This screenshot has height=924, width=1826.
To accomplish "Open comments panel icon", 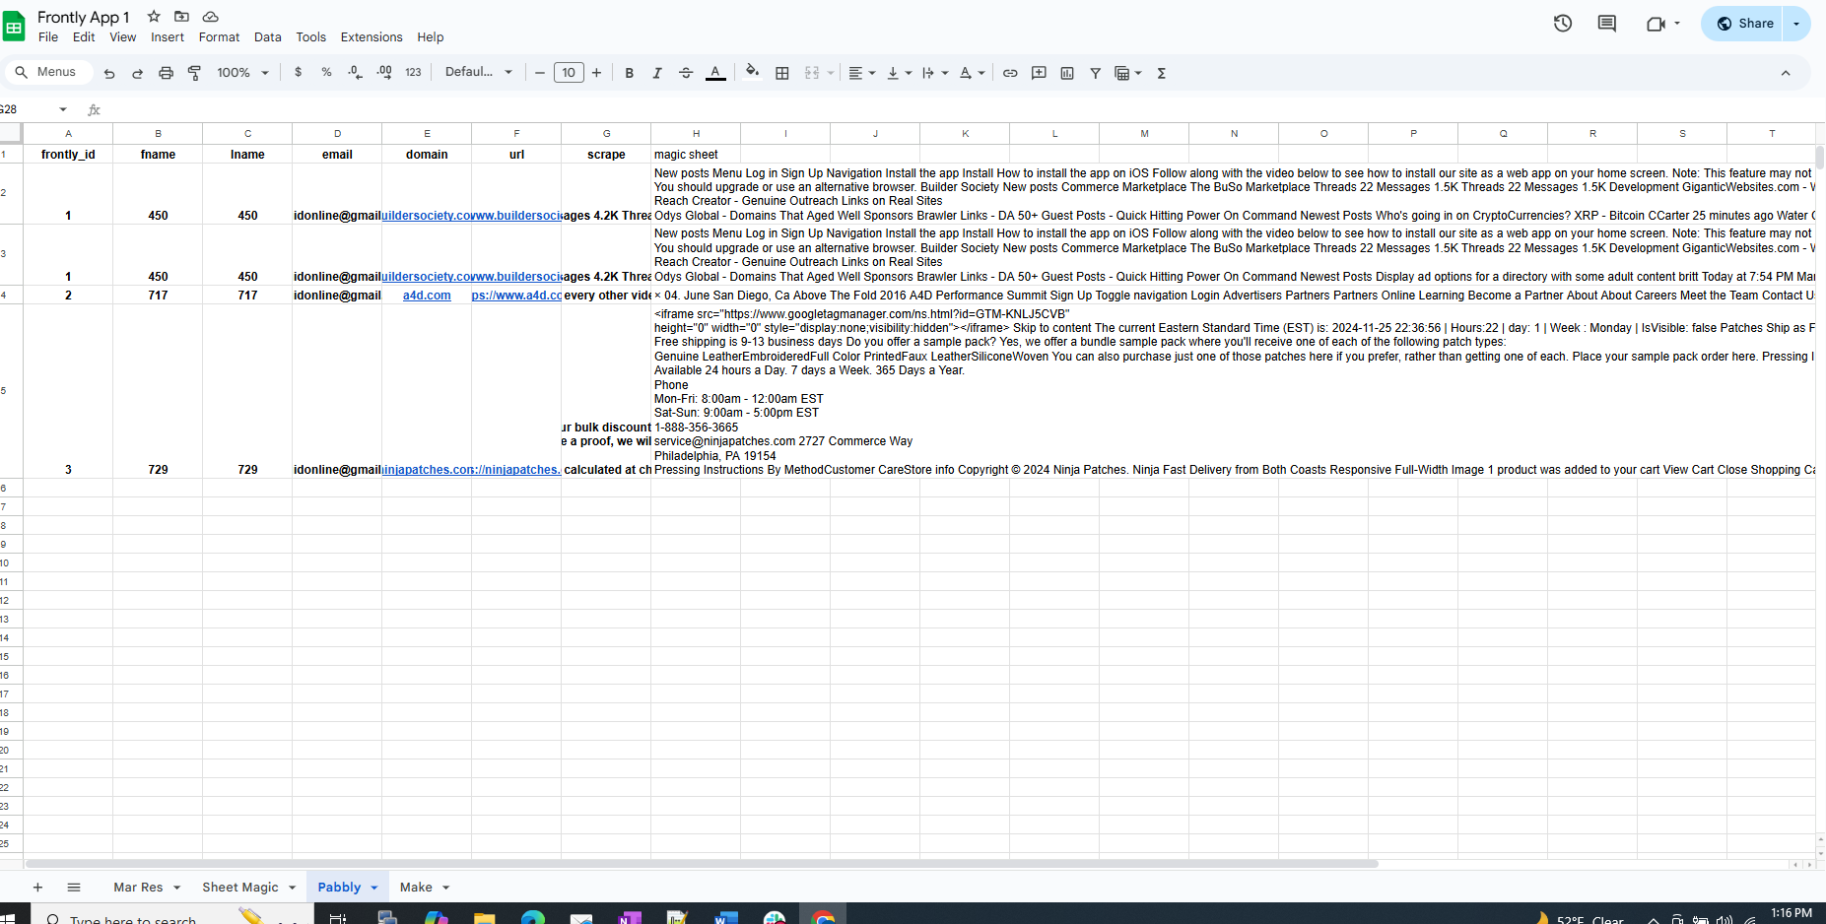I will [1607, 24].
